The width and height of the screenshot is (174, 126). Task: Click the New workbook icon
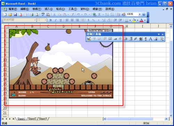pyautogui.click(x=5, y=15)
